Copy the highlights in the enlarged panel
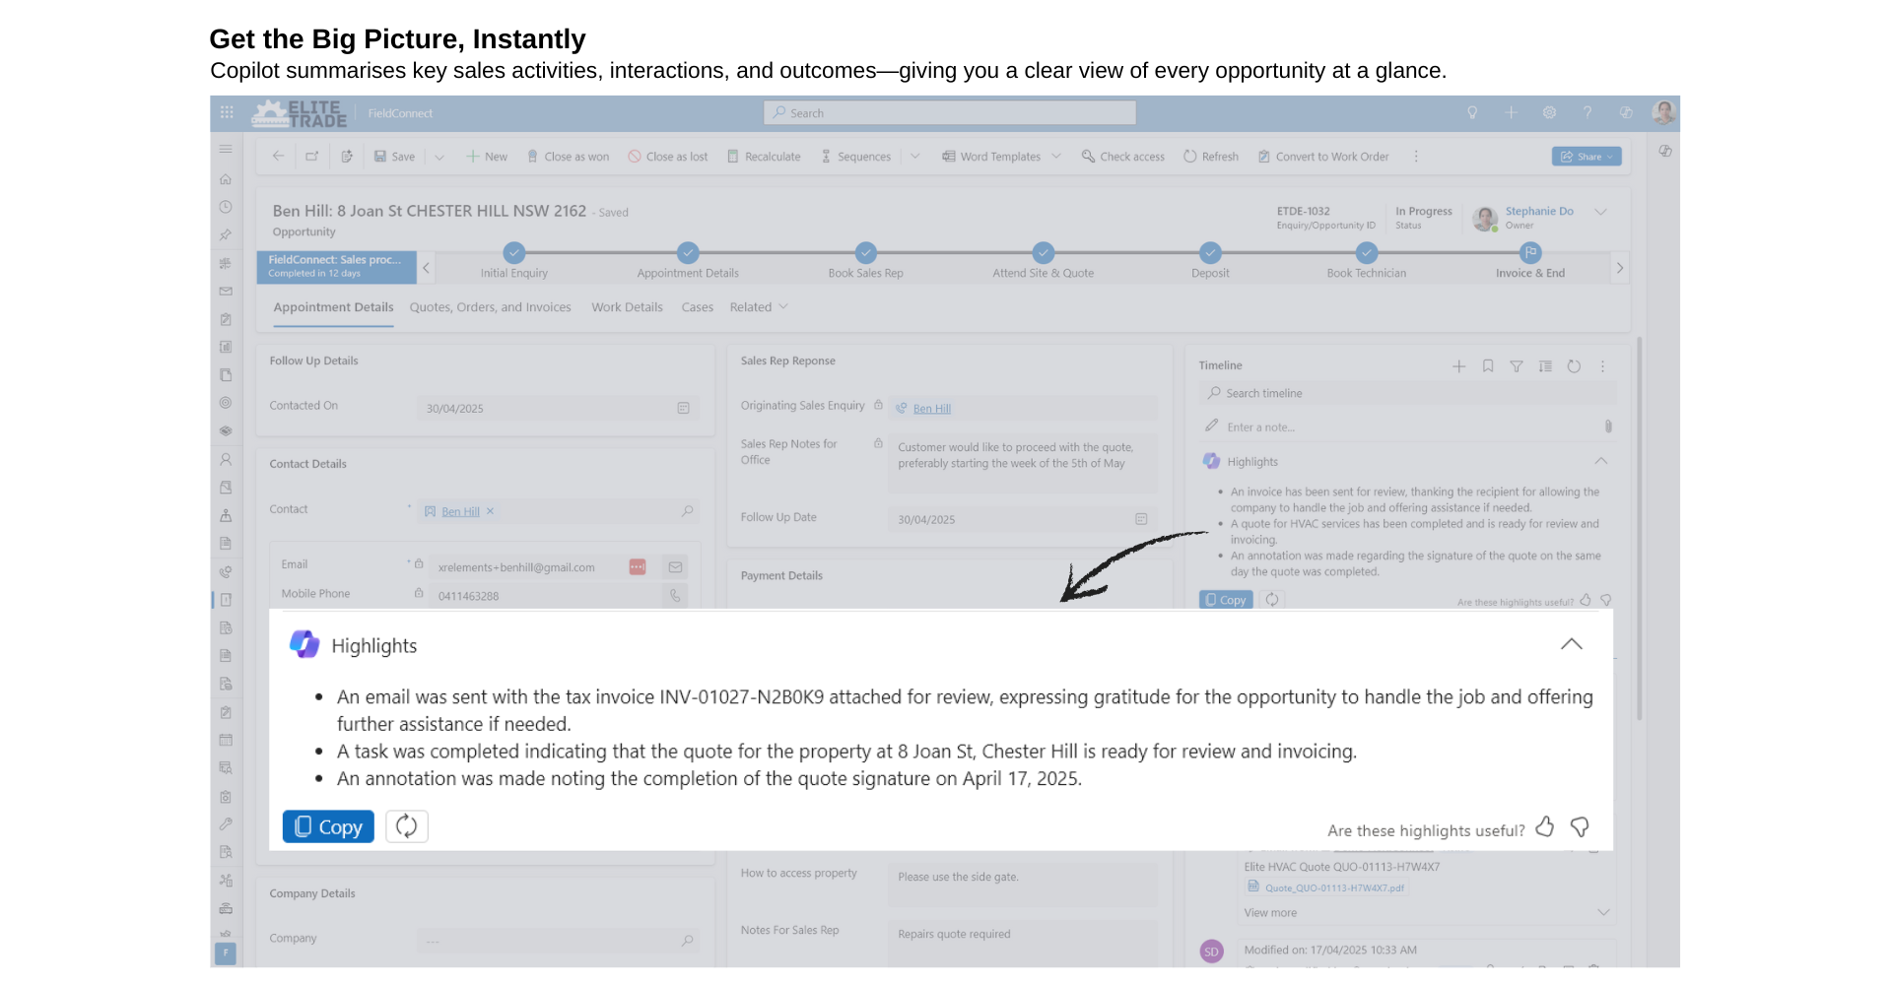Viewport: 1892px width, 985px height. tap(328, 826)
